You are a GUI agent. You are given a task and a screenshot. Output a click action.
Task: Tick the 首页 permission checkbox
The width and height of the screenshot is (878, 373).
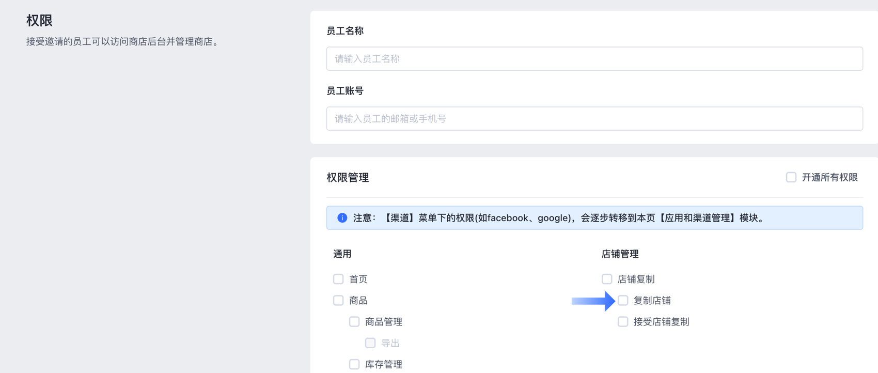coord(338,279)
